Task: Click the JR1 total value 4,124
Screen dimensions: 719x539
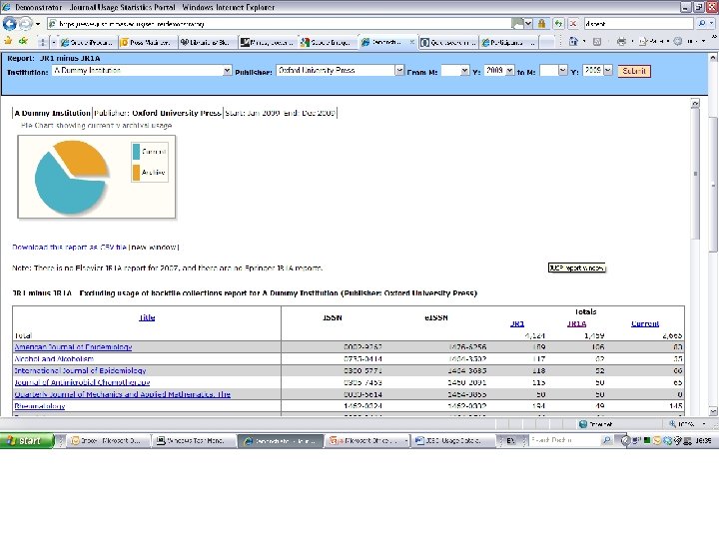Action: (534, 335)
